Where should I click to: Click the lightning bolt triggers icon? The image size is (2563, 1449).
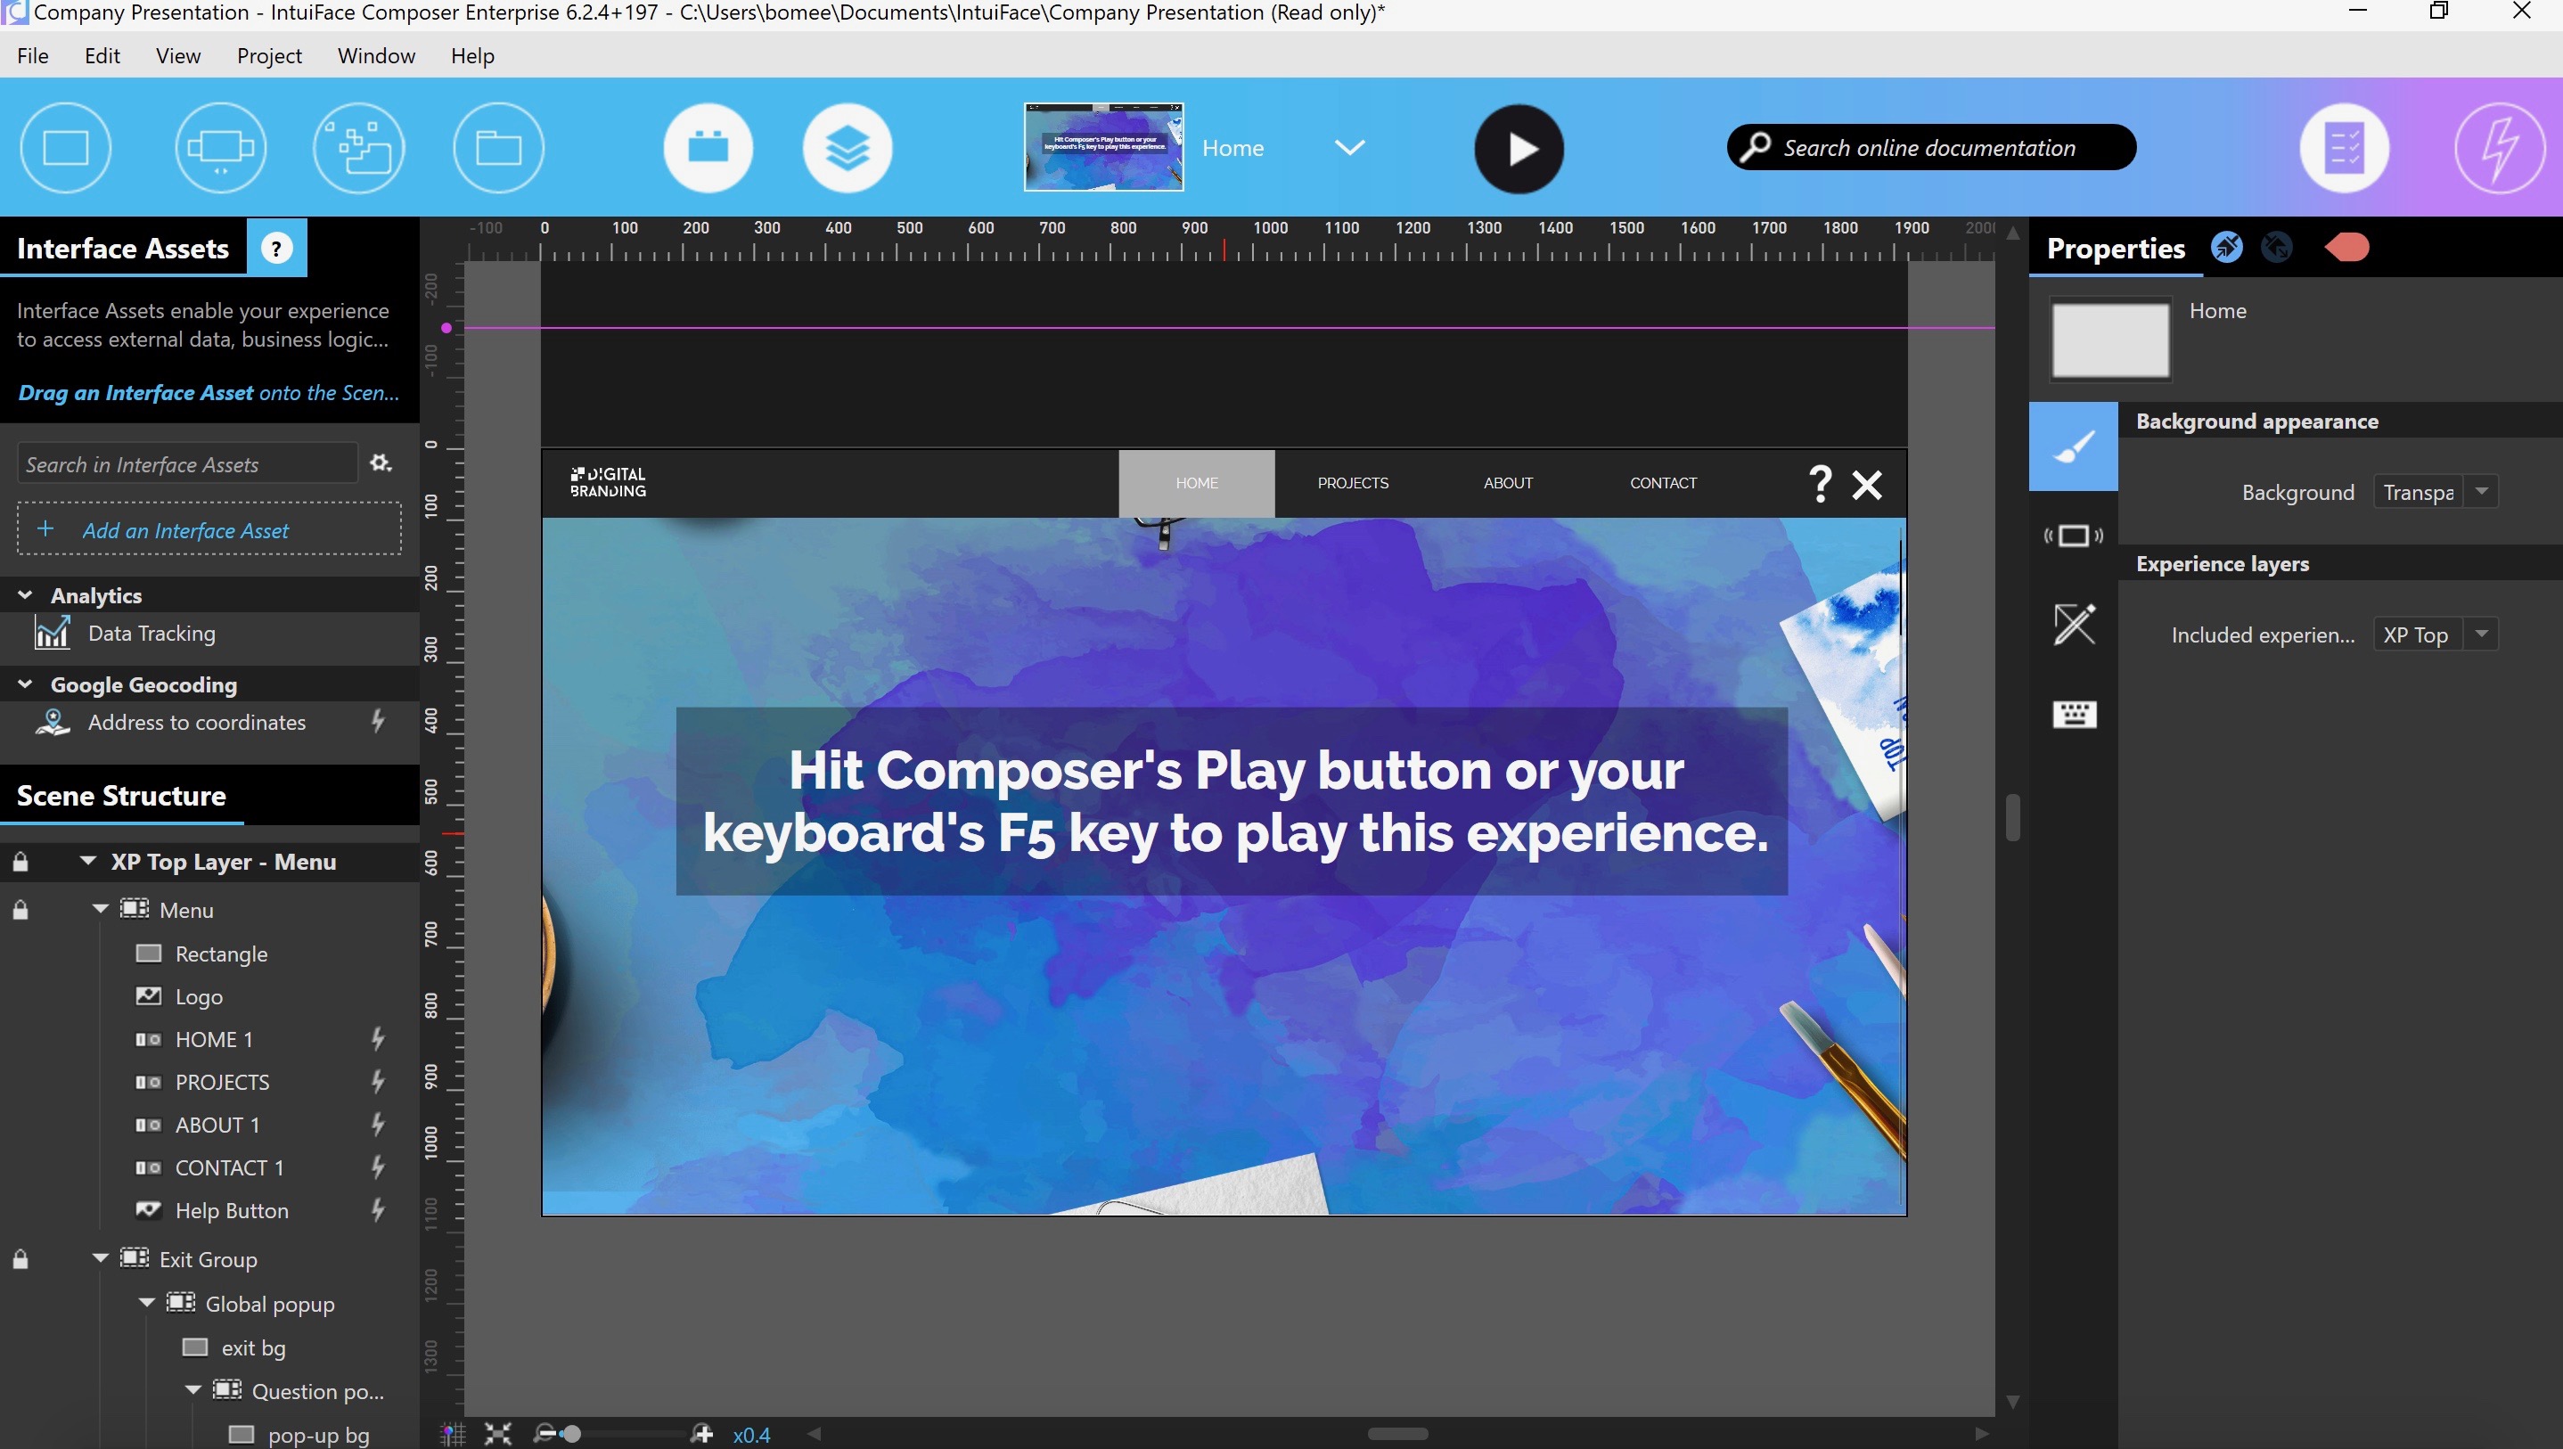pyautogui.click(x=2498, y=148)
